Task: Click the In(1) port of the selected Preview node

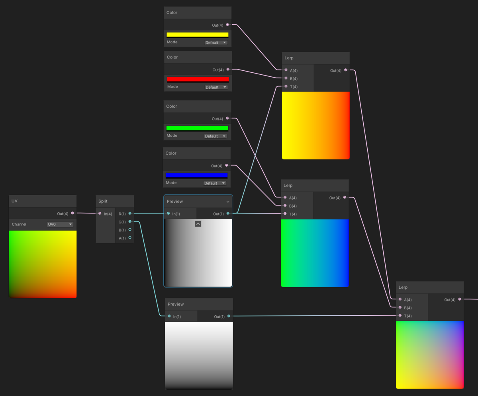Action: tap(169, 214)
